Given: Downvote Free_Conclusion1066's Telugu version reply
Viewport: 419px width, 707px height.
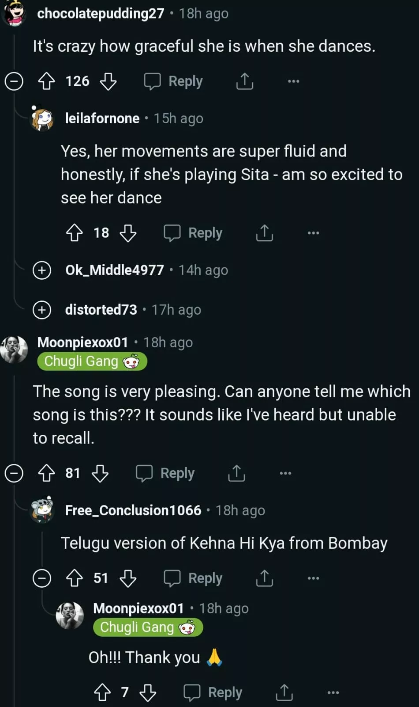Looking at the screenshot, I should (x=128, y=578).
